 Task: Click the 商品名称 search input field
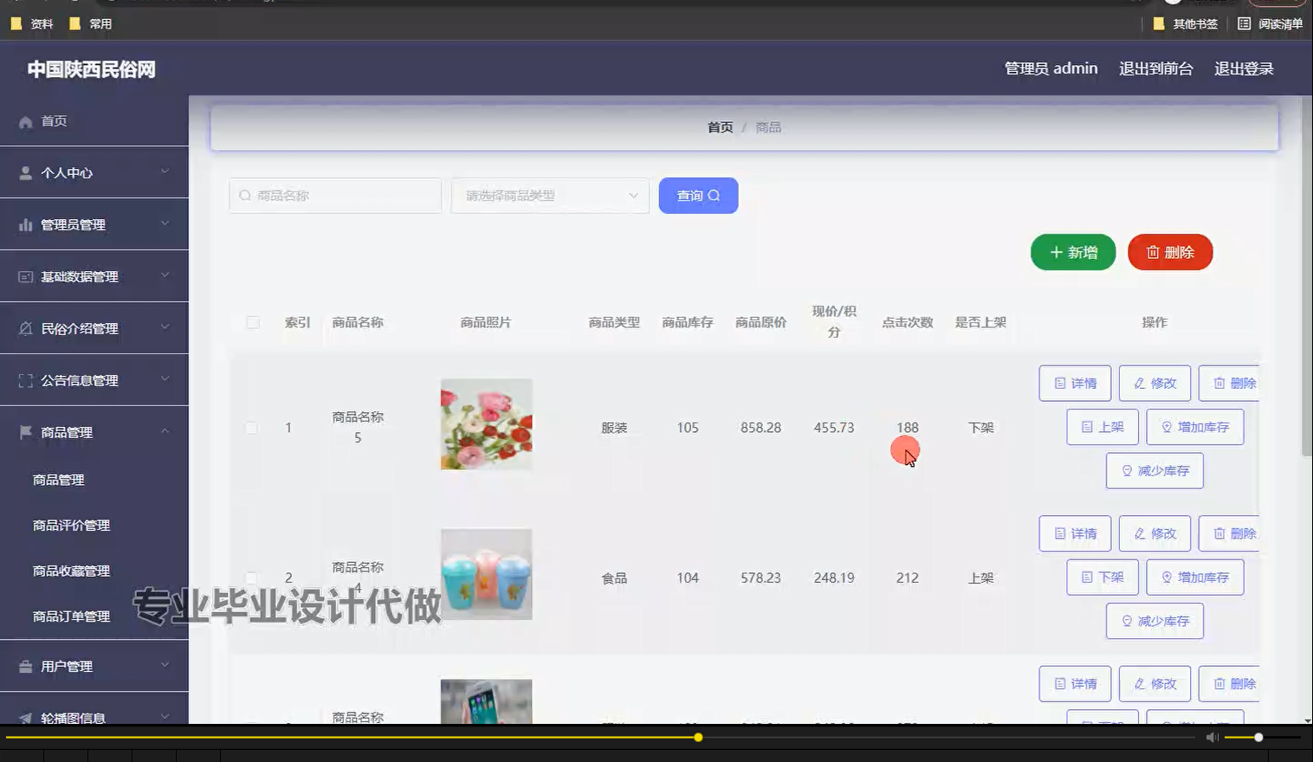(x=335, y=196)
